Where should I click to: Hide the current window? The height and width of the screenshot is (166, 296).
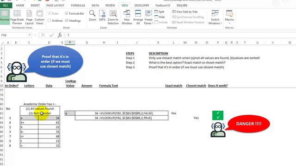point(160,17)
